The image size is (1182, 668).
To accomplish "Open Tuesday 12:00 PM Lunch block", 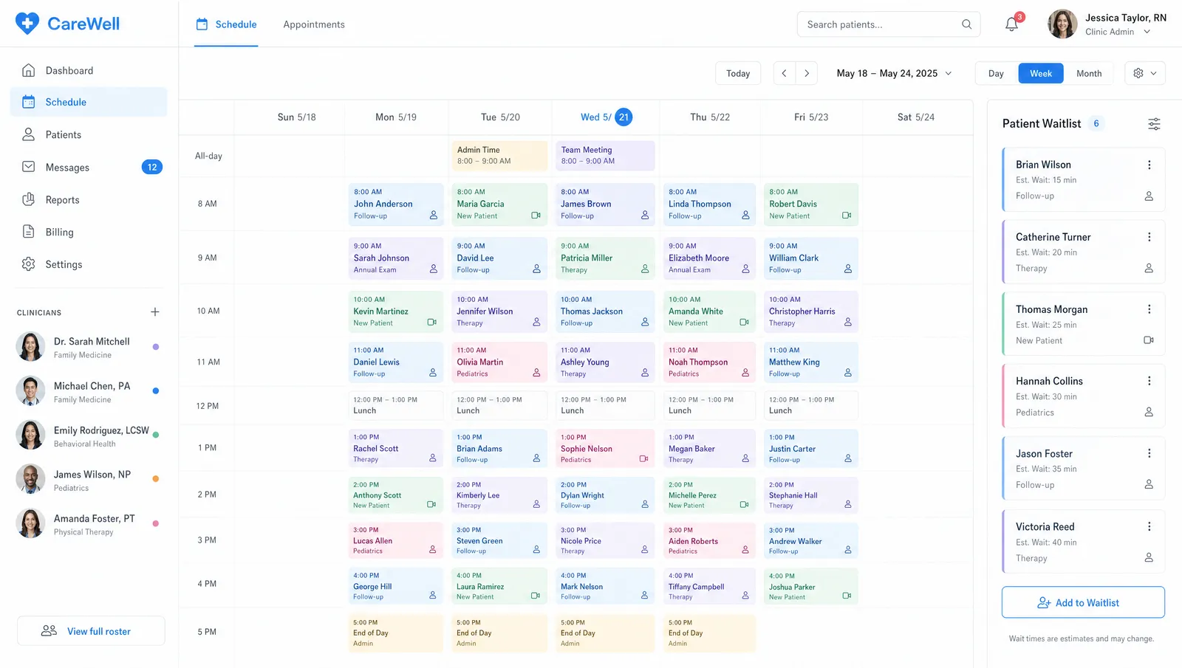I will 499,405.
